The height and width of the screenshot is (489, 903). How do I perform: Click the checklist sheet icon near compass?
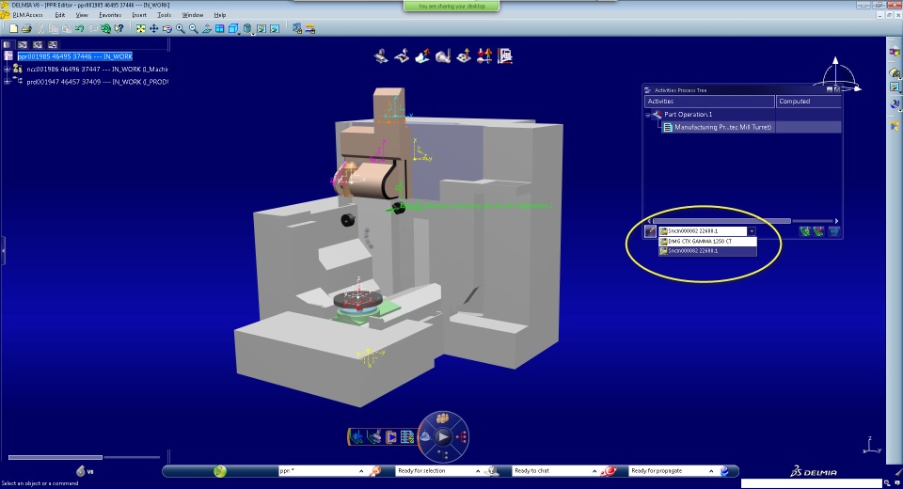point(407,437)
